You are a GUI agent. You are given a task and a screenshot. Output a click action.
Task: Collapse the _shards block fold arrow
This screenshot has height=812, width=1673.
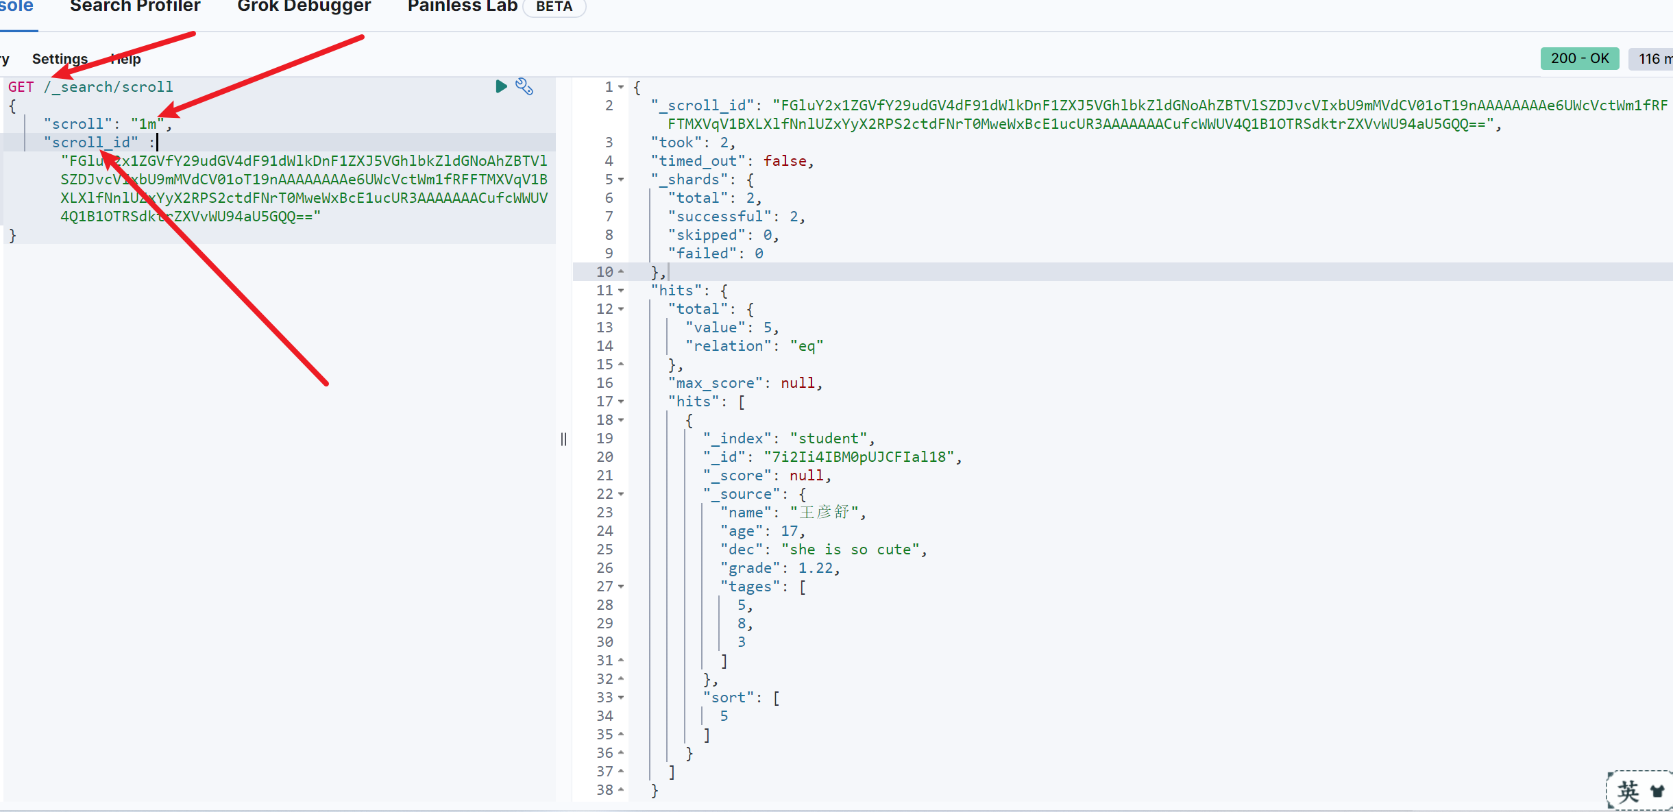pyautogui.click(x=621, y=180)
